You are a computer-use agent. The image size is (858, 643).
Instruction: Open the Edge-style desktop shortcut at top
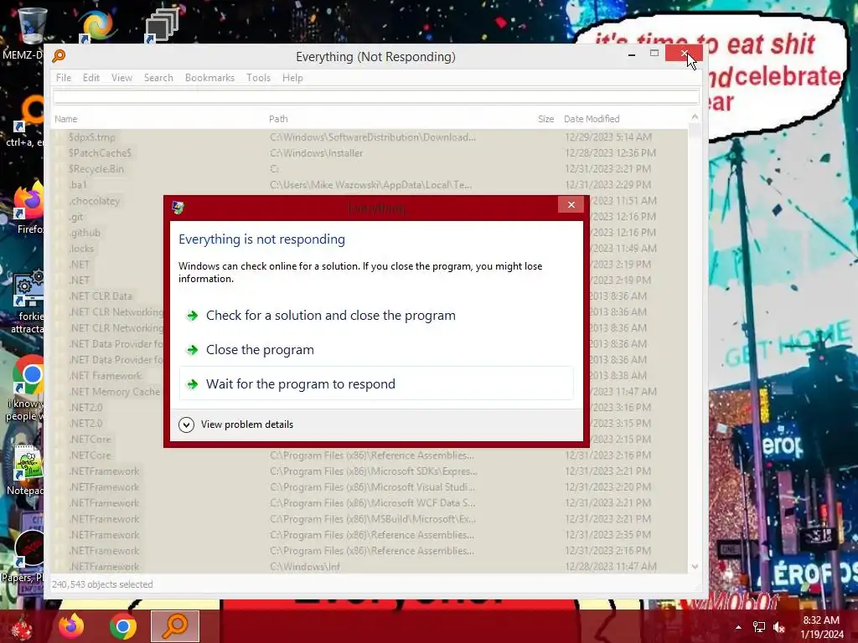[96, 26]
